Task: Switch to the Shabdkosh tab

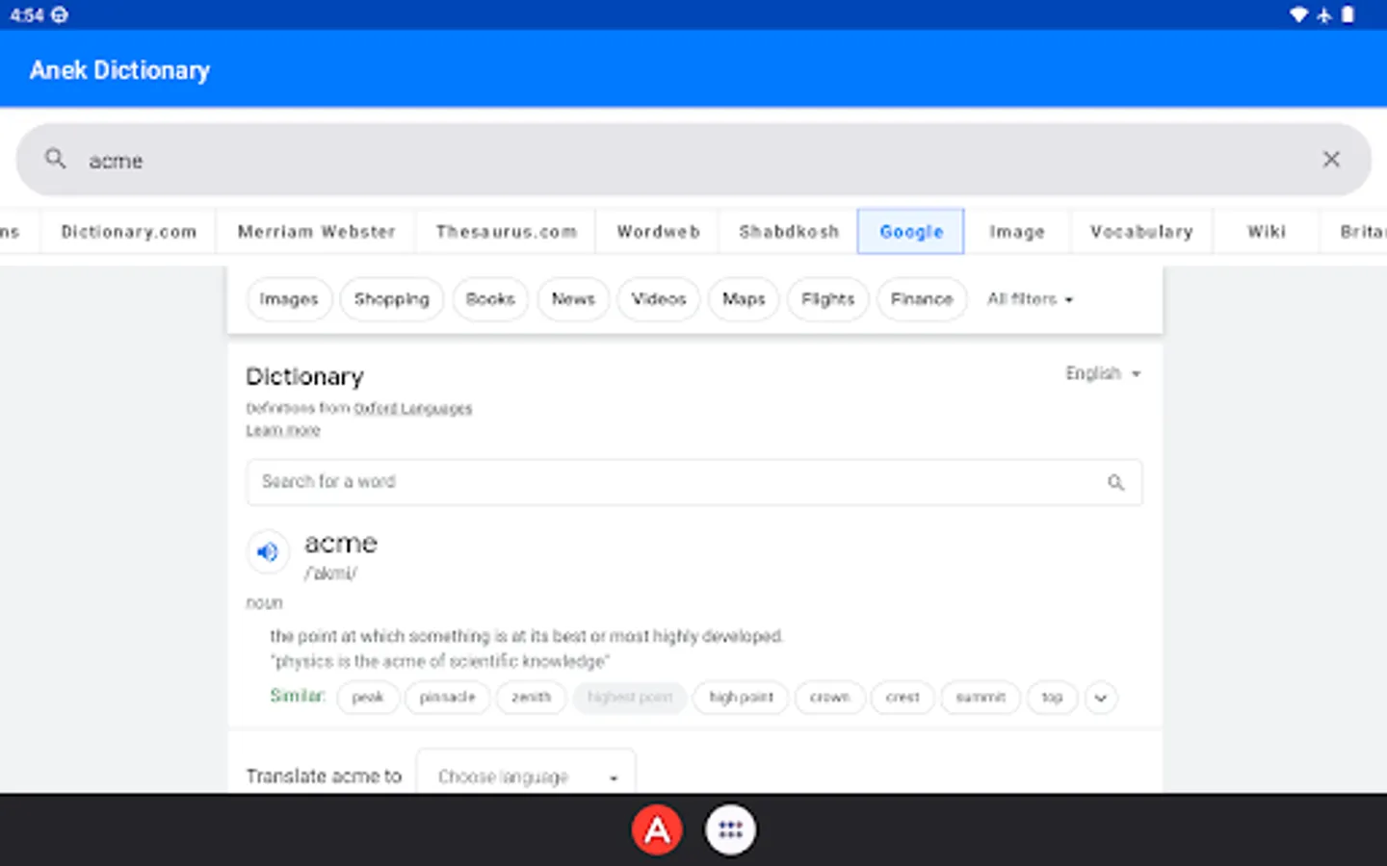Action: click(x=789, y=232)
